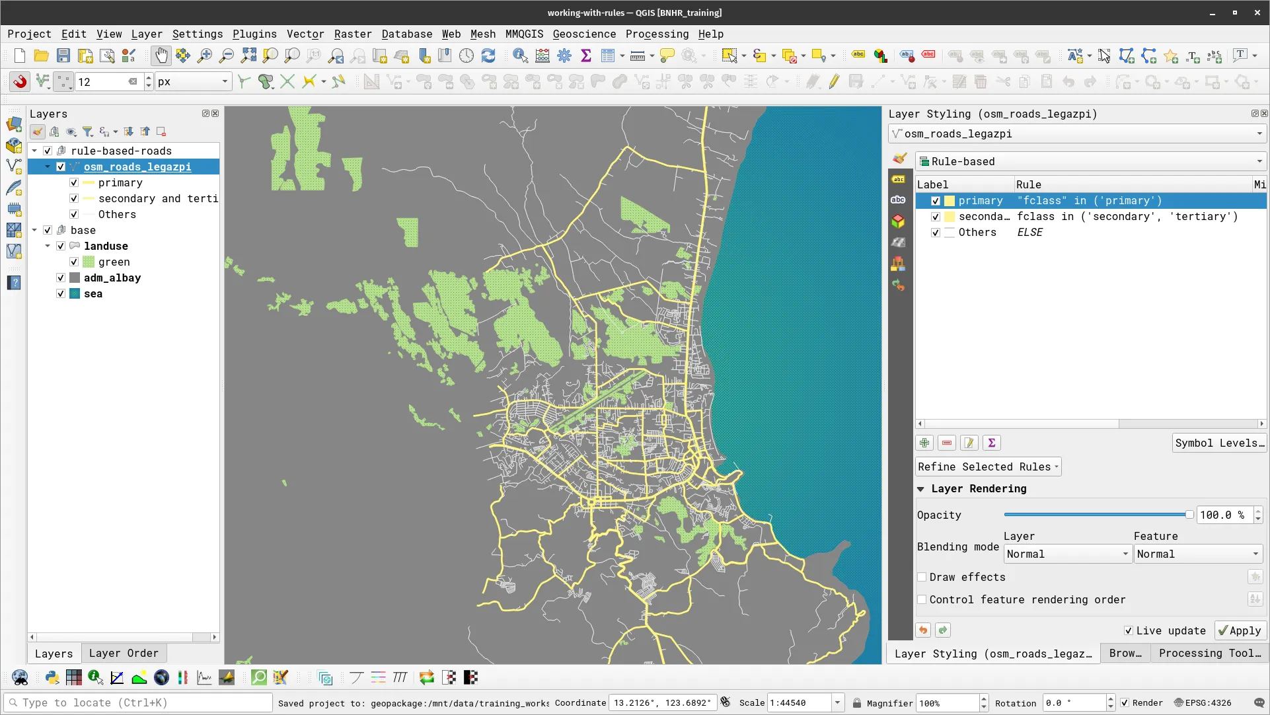This screenshot has width=1270, height=715.
Task: Click the Refresh map icon
Action: (x=488, y=56)
